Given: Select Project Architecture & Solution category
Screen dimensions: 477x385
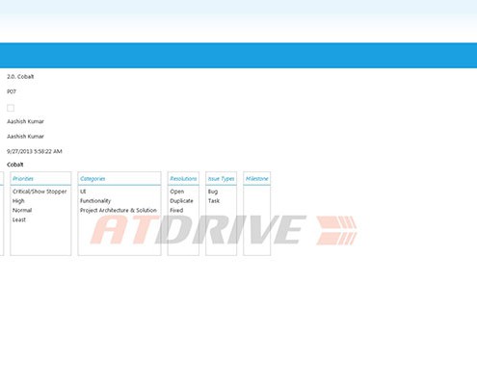Looking at the screenshot, I should tap(119, 210).
